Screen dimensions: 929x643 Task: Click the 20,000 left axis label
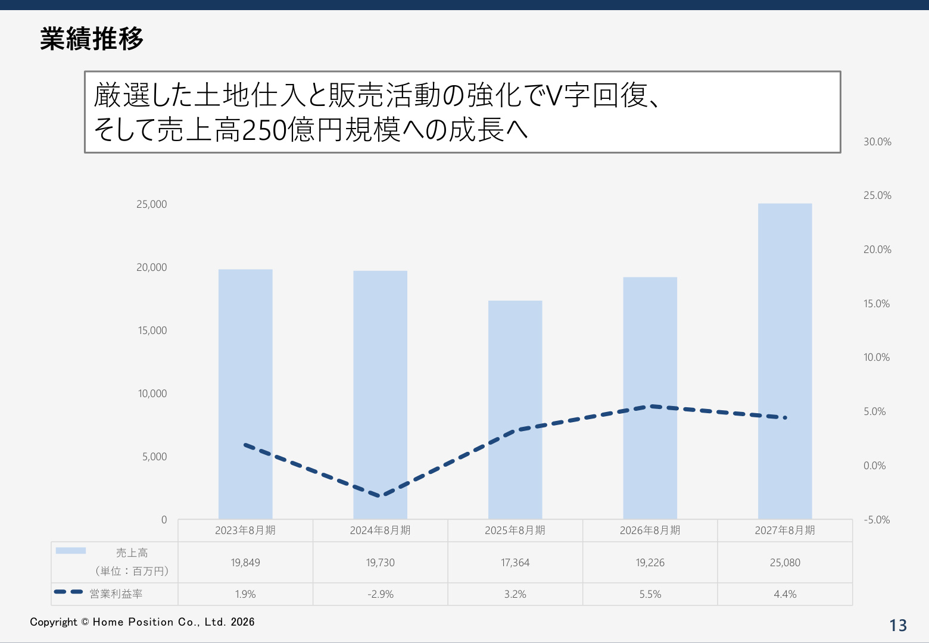click(x=152, y=267)
